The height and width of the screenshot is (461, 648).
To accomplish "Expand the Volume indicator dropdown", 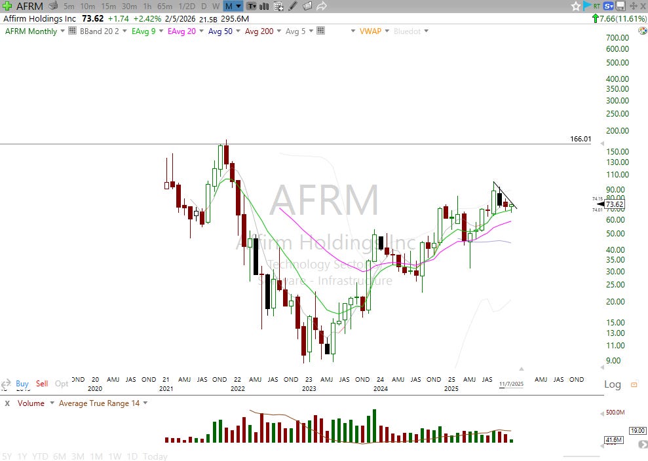I will pyautogui.click(x=52, y=403).
